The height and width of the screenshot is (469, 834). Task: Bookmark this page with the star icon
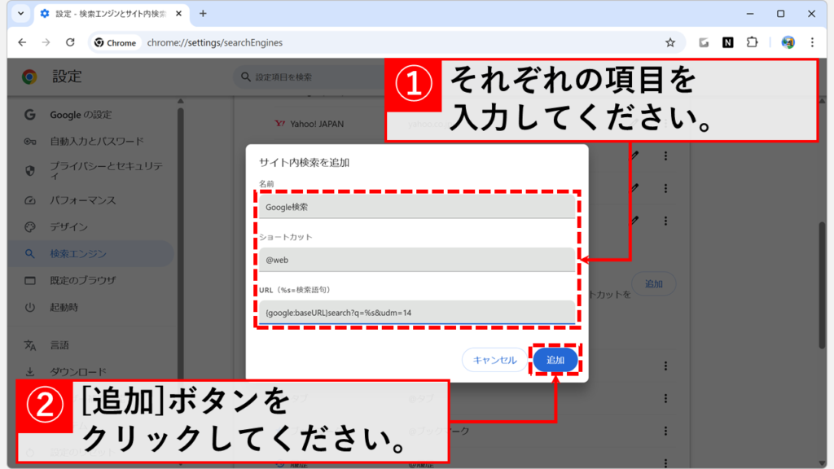point(670,42)
